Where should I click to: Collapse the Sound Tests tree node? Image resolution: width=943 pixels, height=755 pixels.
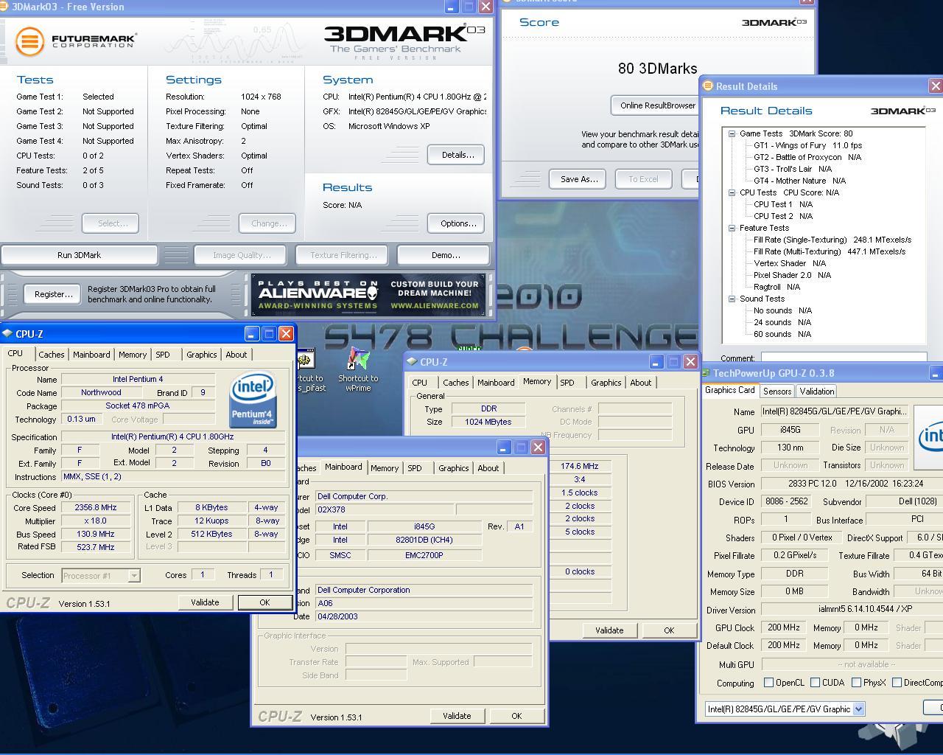(x=732, y=299)
